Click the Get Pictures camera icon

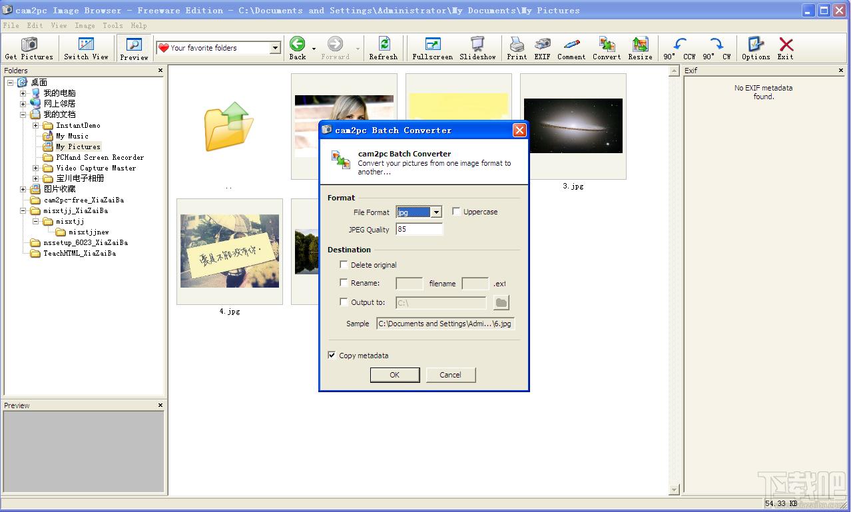(x=29, y=45)
